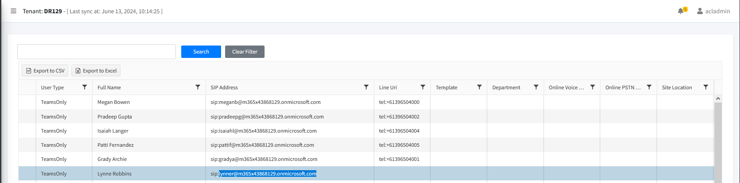740x183 pixels.
Task: Filter the SIP Address column
Action: tap(366, 87)
